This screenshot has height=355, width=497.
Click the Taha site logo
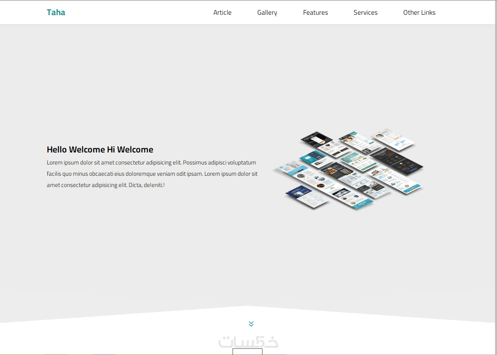pyautogui.click(x=56, y=12)
